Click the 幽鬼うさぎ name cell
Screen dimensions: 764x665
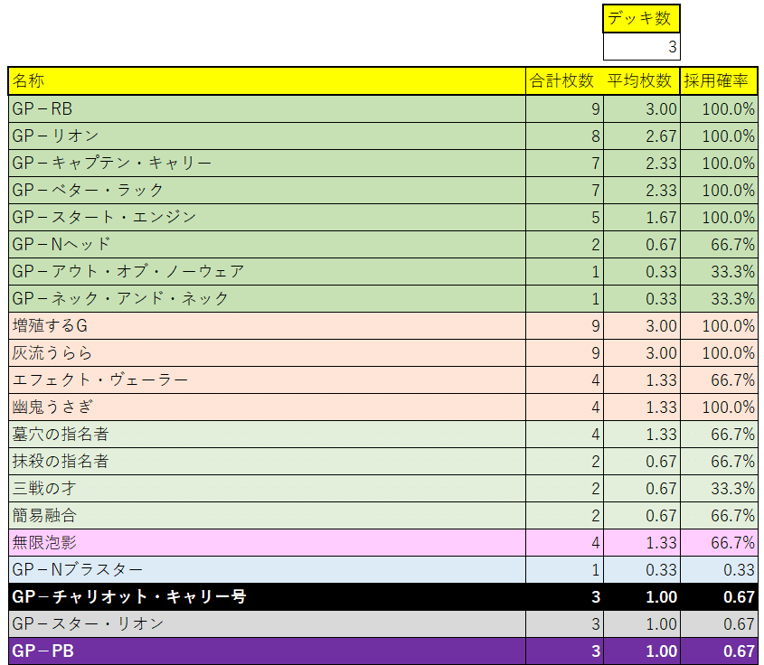(x=267, y=407)
